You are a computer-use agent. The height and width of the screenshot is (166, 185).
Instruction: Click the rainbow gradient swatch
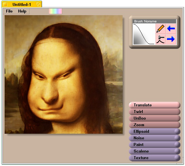[55, 11]
